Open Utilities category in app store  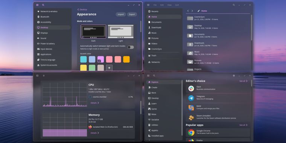(164, 125)
